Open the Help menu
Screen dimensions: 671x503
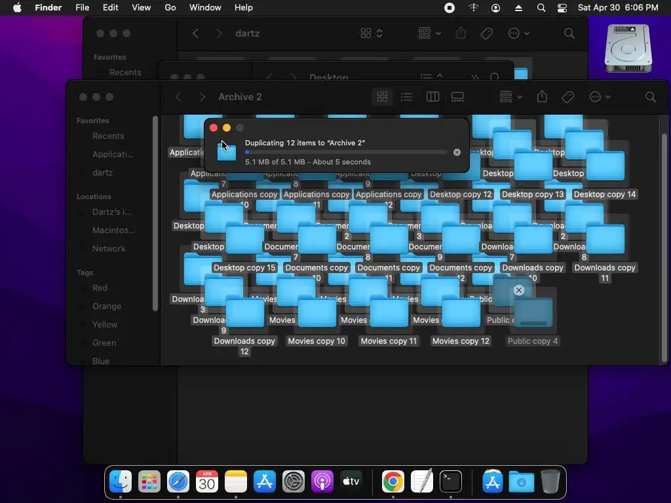pyautogui.click(x=244, y=8)
